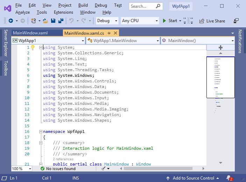Open the View menu
The image size is (246, 182).
[47, 5]
